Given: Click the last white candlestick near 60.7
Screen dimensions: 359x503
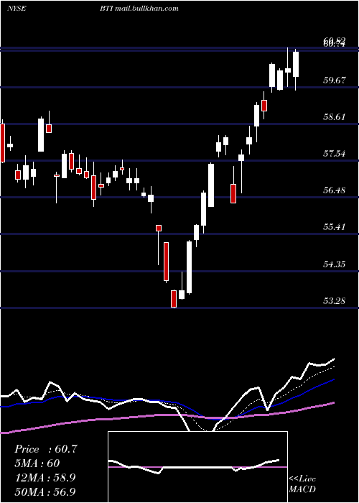Looking at the screenshot, I should point(296,64).
